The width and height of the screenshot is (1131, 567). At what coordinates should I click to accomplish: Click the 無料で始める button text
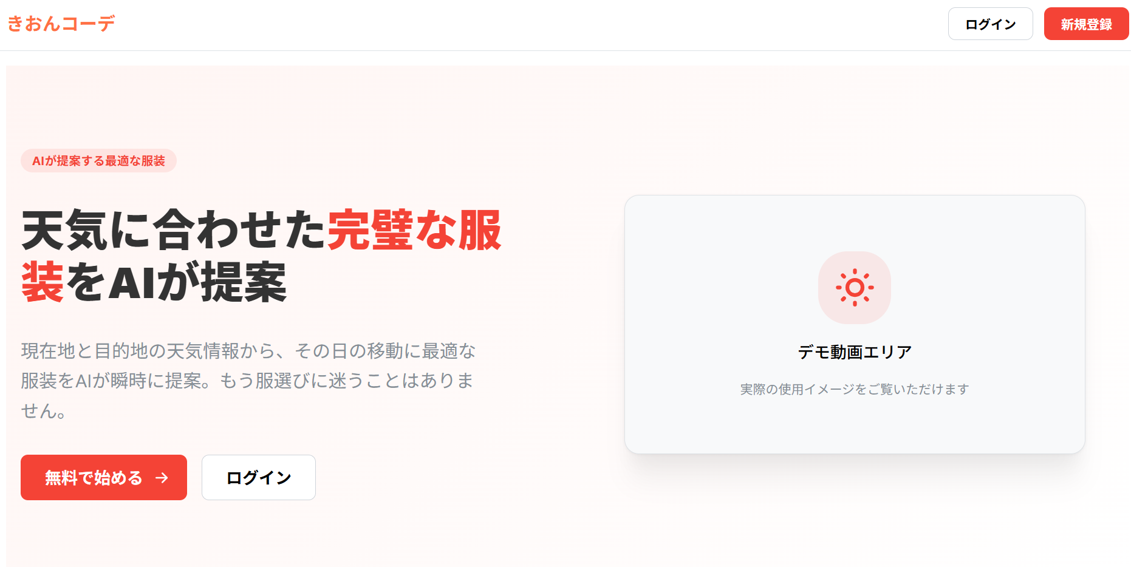click(x=94, y=478)
